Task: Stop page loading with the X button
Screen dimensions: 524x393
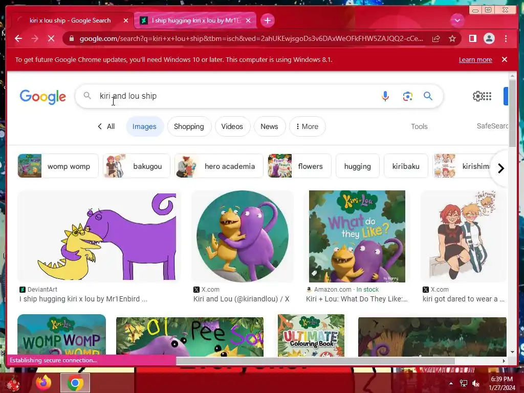Action: tap(51, 39)
